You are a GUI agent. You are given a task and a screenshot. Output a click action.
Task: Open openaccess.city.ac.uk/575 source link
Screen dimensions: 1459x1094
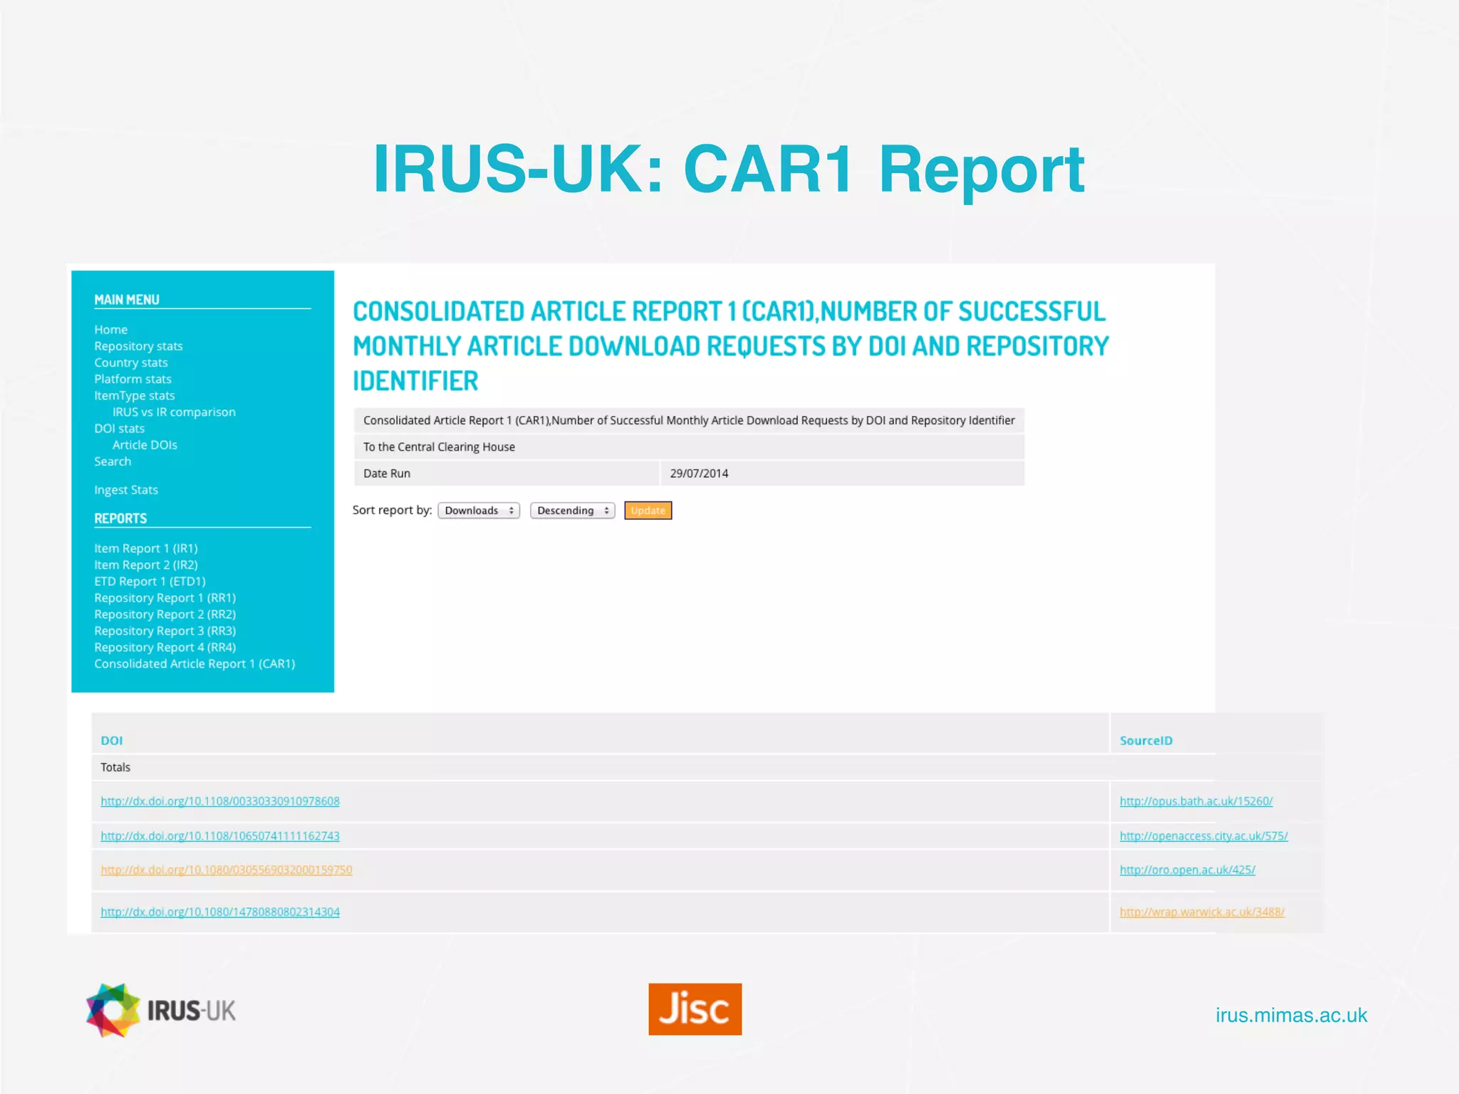1204,836
